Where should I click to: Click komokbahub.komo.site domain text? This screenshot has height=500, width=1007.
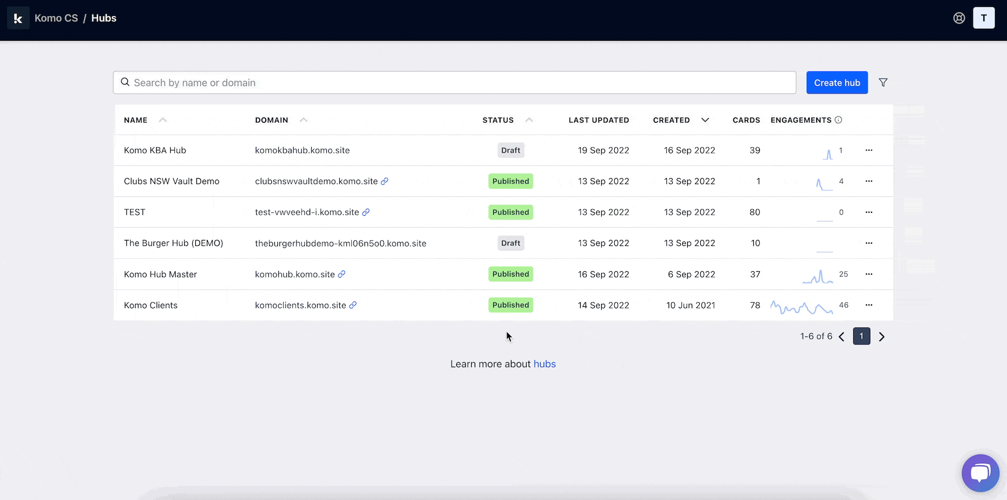coord(303,150)
